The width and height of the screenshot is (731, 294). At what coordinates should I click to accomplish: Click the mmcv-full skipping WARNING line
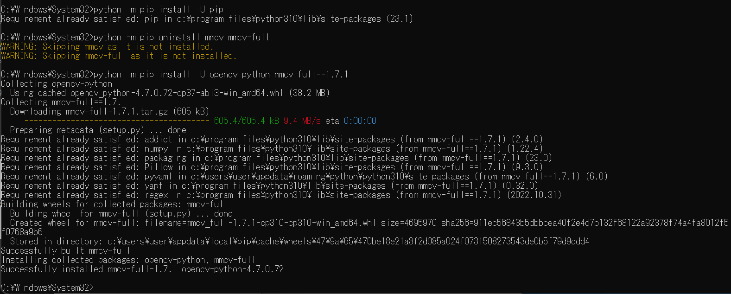pos(119,56)
